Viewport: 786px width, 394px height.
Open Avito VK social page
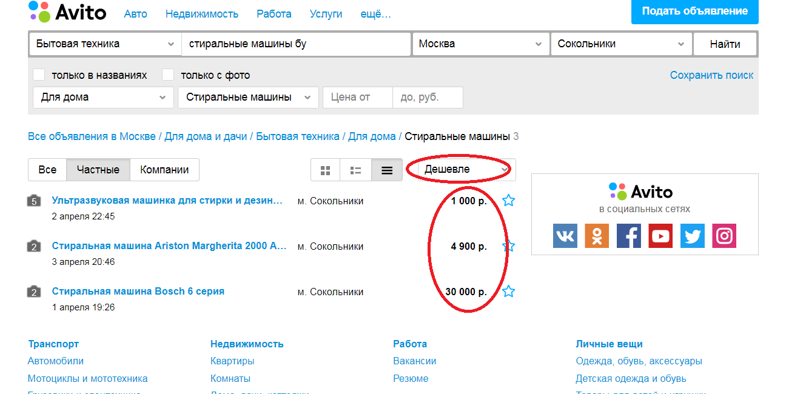tap(565, 236)
